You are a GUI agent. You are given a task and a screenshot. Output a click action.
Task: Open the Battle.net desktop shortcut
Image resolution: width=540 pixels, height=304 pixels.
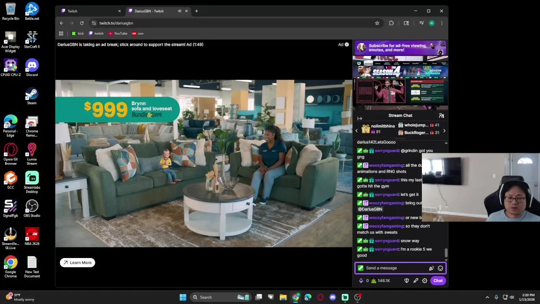click(x=32, y=11)
